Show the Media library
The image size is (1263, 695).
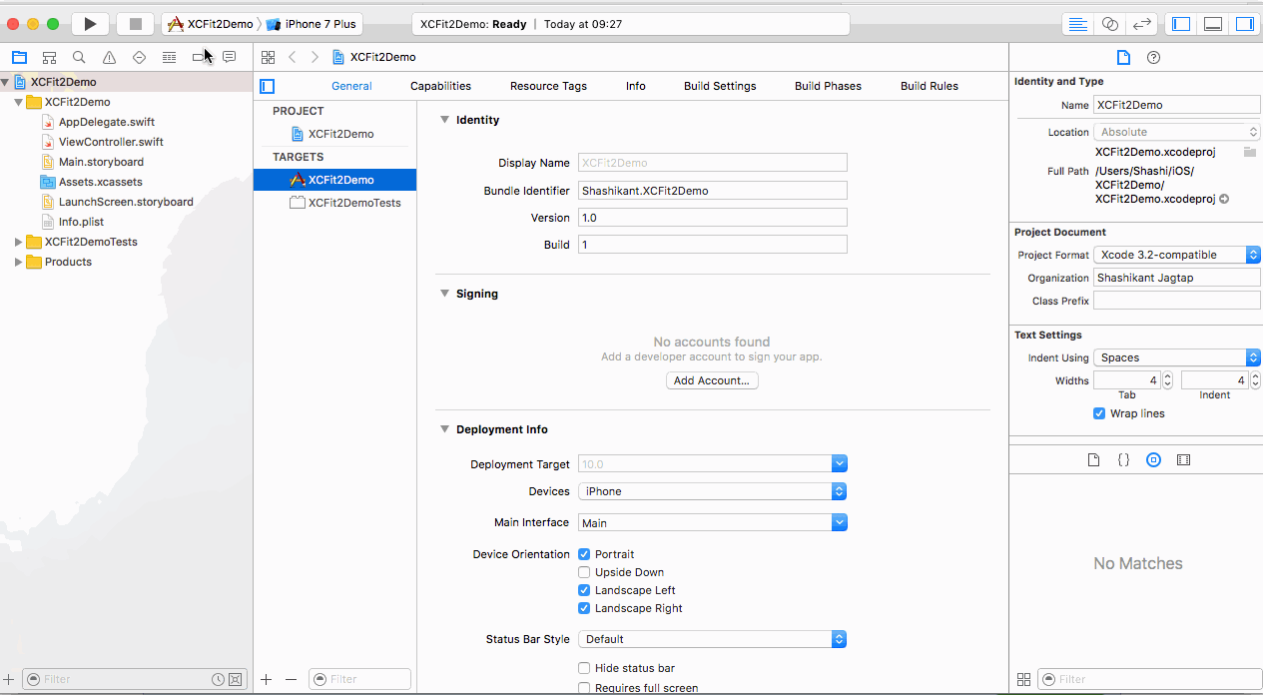pos(1183,460)
